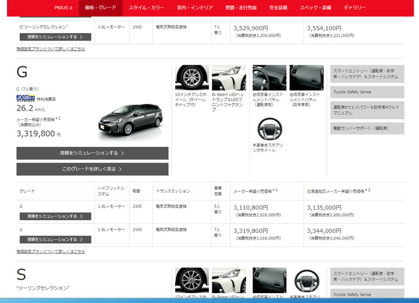View 17-inch wheel thumbnail in S section

pyautogui.click(x=192, y=280)
